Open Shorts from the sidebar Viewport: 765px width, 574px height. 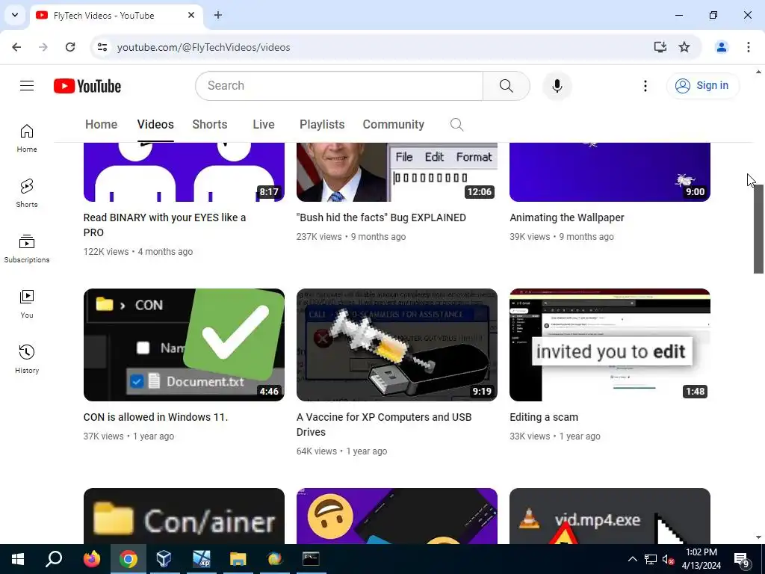pyautogui.click(x=27, y=194)
